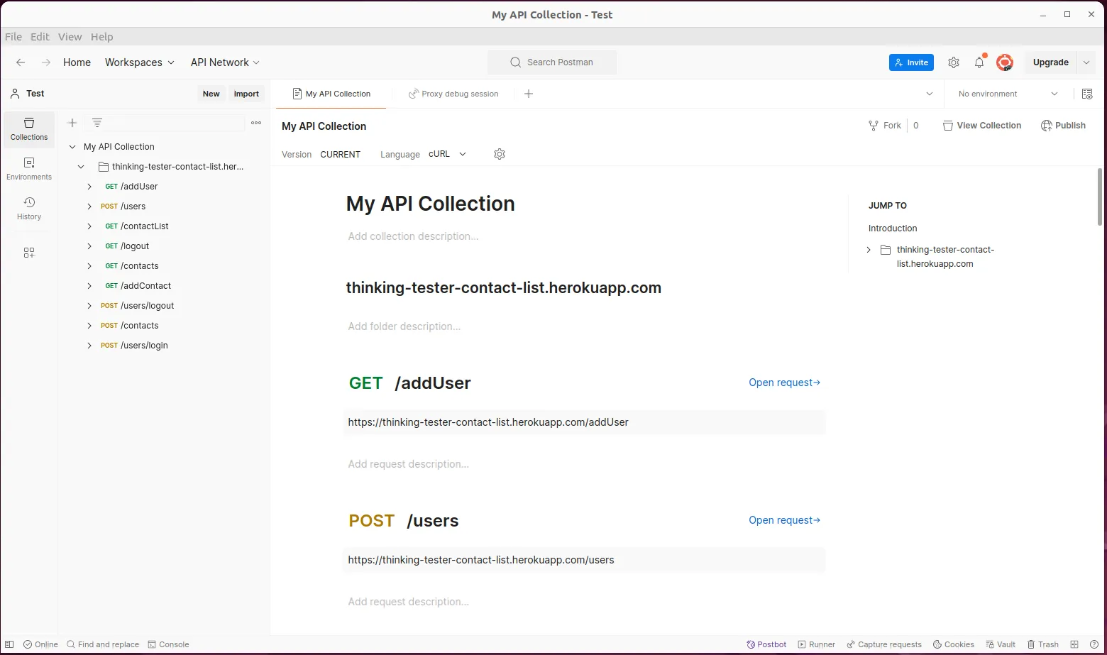1107x655 pixels.
Task: Collapse the thinking-tester-contact-list folder
Action: pyautogui.click(x=81, y=167)
